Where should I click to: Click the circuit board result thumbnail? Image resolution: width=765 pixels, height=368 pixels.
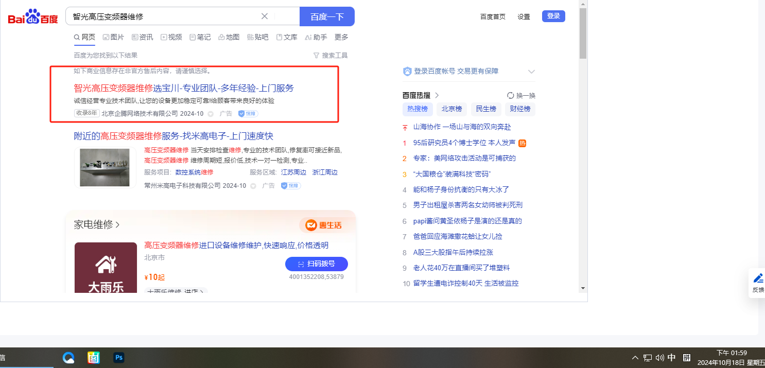pos(105,167)
